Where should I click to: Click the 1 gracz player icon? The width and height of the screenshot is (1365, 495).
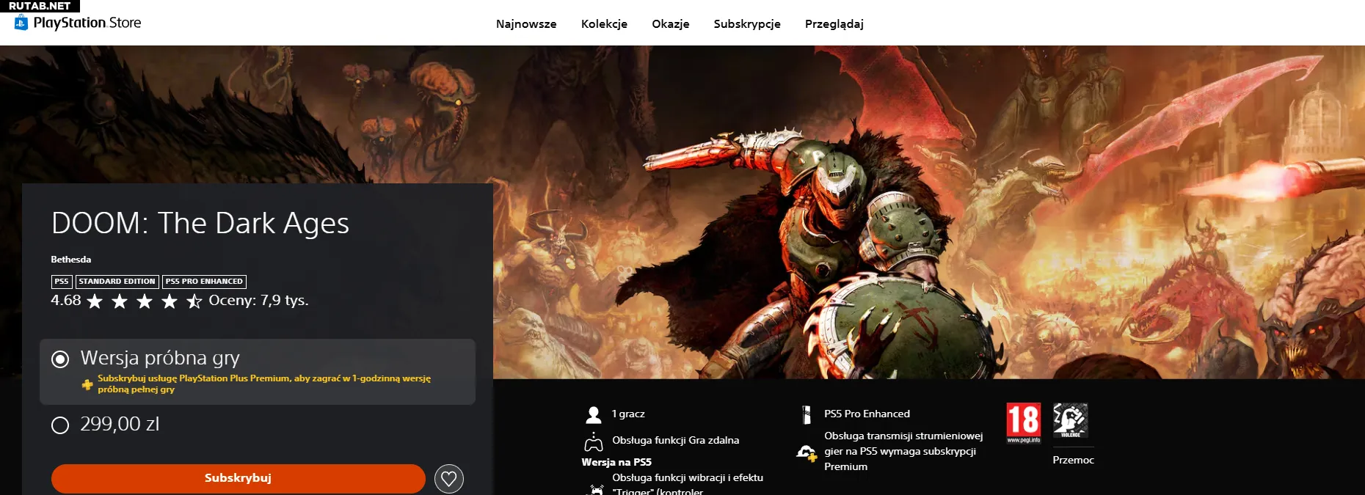point(594,415)
